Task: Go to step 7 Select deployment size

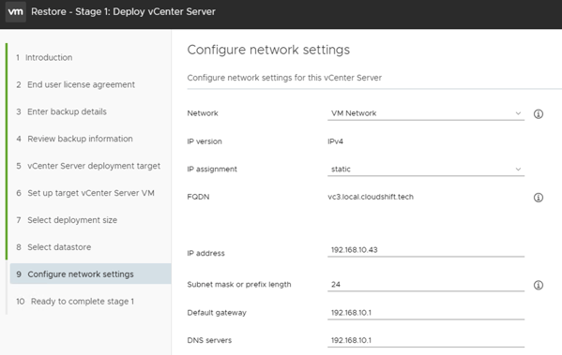Action: [67, 220]
